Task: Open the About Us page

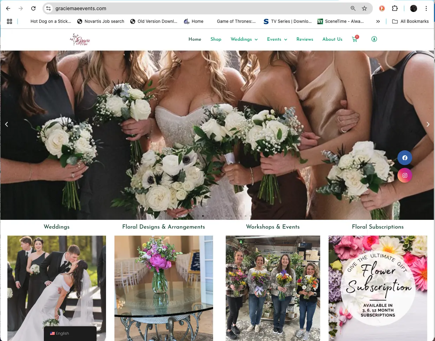Action: [x=332, y=39]
